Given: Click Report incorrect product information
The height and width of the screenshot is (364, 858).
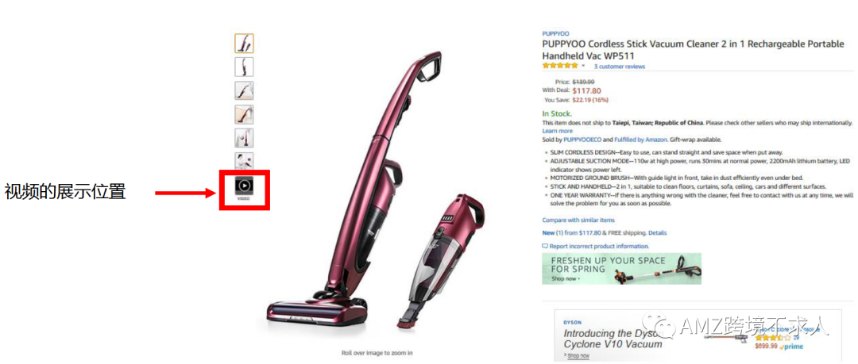Looking at the screenshot, I should 595,247.
